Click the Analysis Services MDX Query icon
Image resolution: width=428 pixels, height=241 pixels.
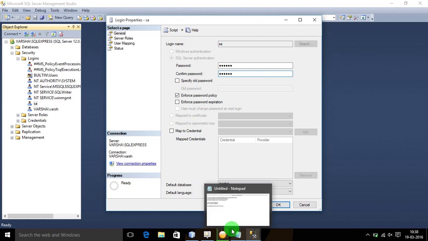(x=86, y=17)
